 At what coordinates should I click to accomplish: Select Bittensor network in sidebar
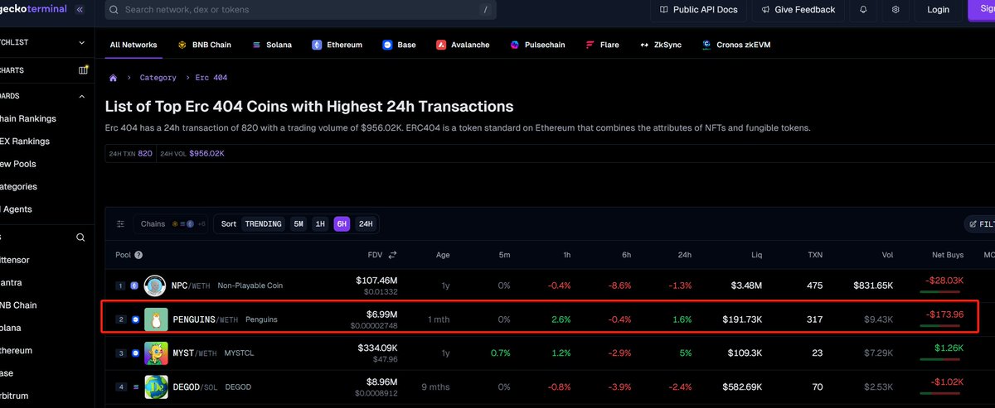coord(17,260)
